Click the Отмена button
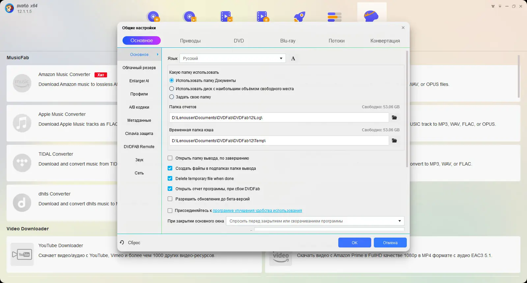The image size is (527, 283). click(390, 243)
